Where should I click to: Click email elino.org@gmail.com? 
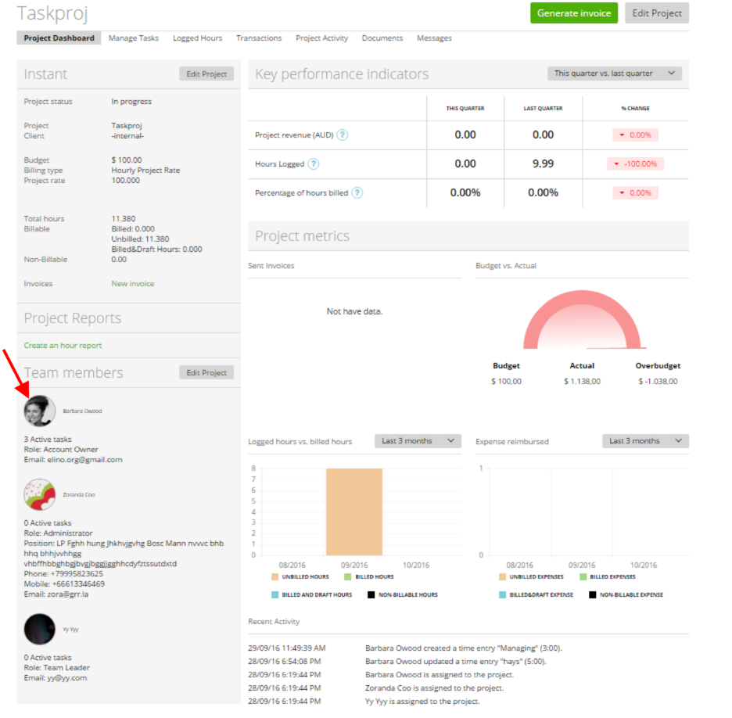click(x=84, y=460)
